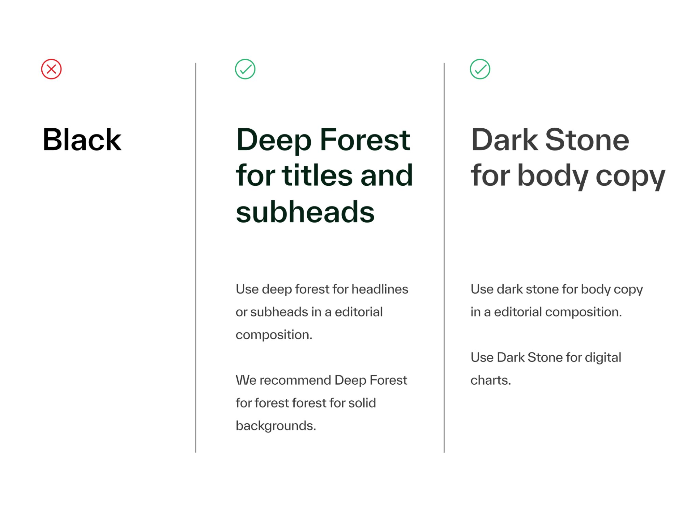Click the word 'subheads' in the green heading
The image size is (683, 512).
tap(305, 212)
